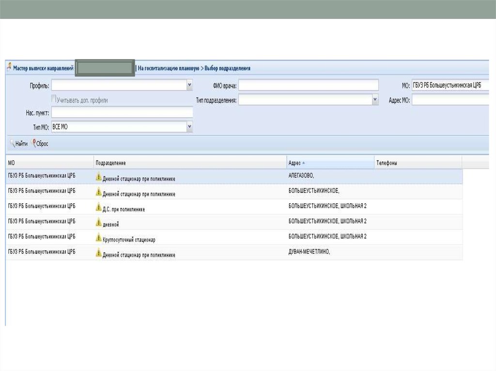Click the Найти magnifier search icon

(12, 143)
